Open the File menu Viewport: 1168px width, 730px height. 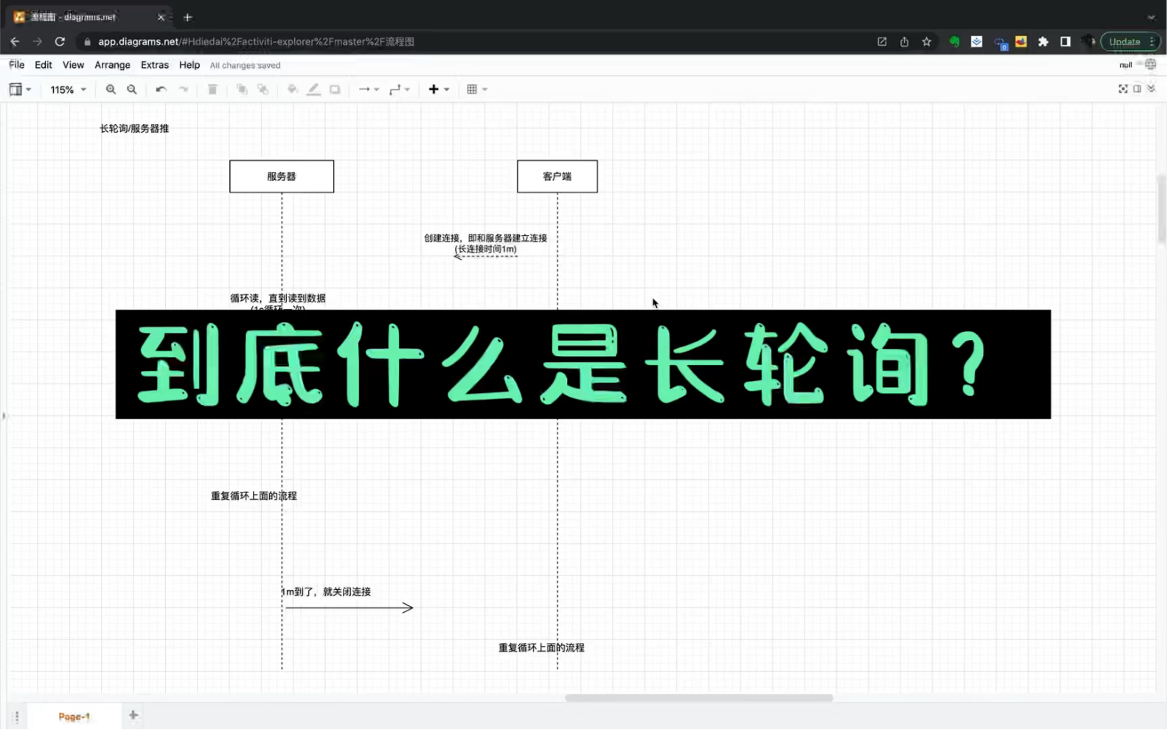(x=16, y=65)
